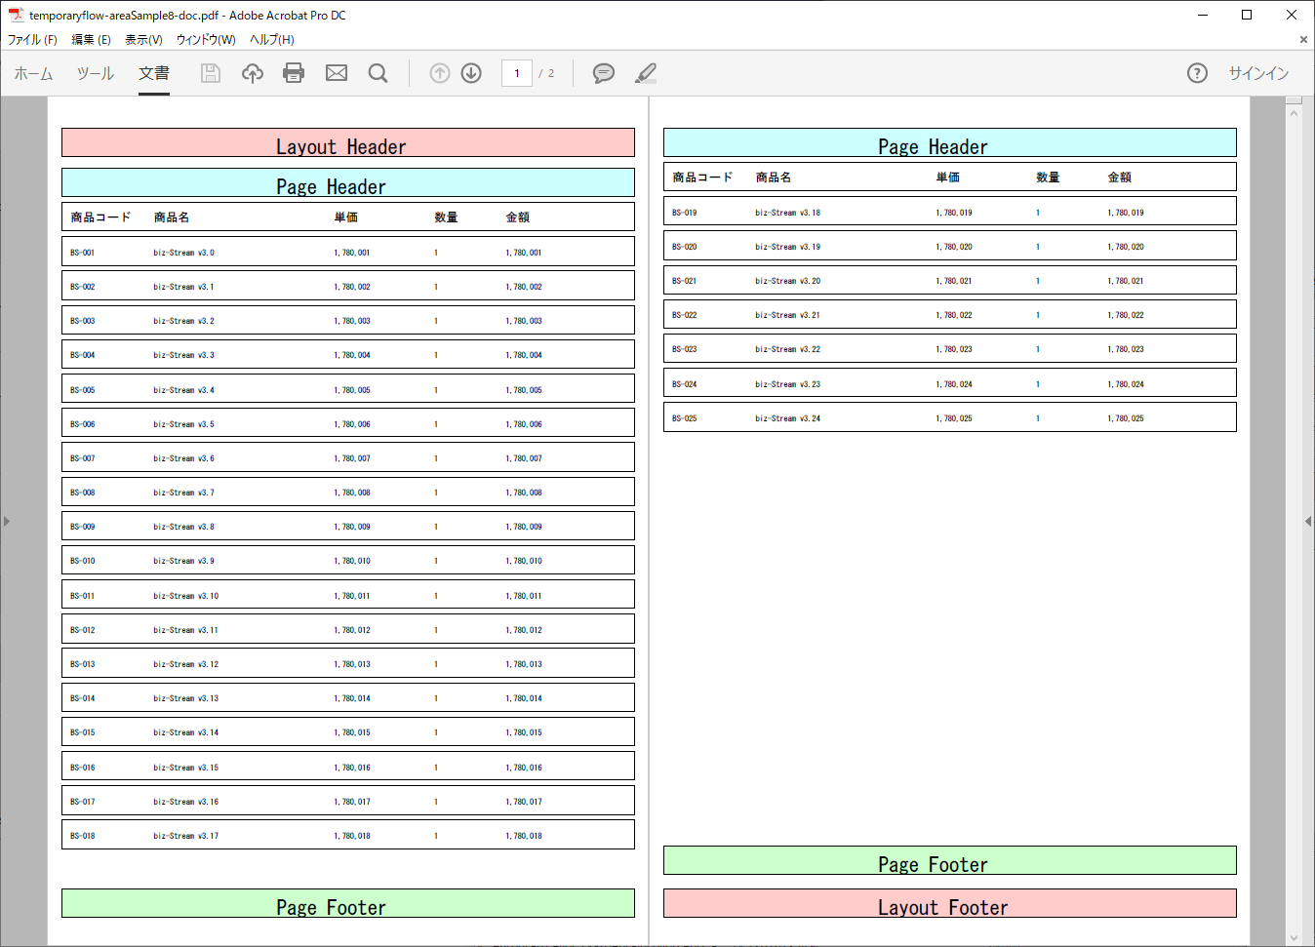
Task: Click the right page Page Header text
Action: click(x=933, y=146)
